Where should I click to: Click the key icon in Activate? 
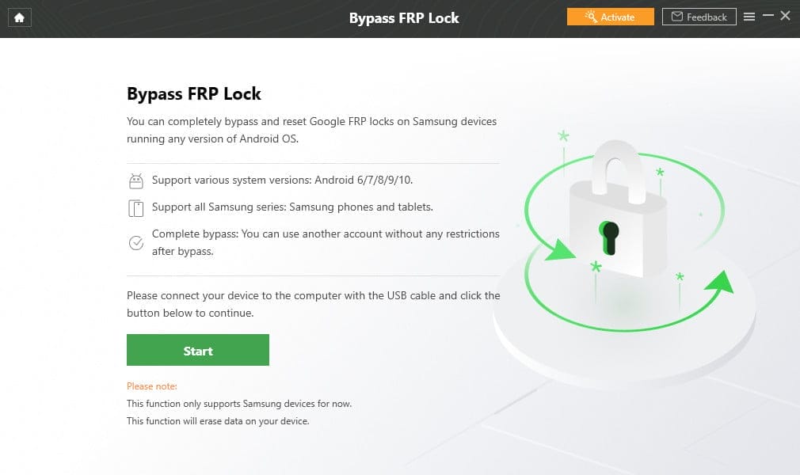click(591, 17)
